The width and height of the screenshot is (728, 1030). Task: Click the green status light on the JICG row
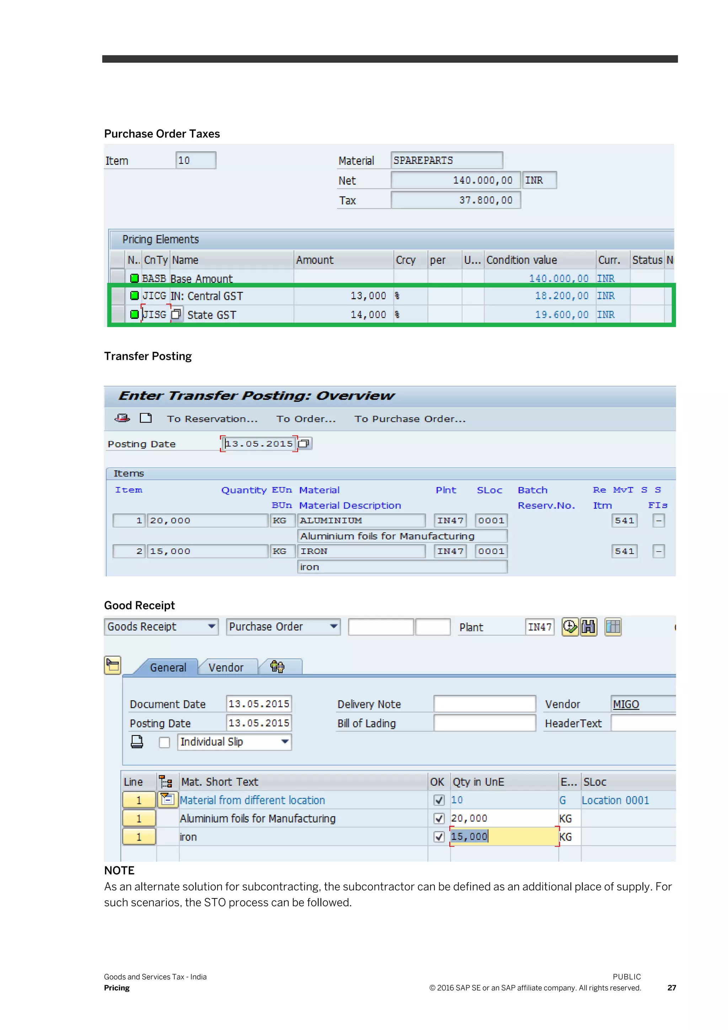tap(134, 295)
